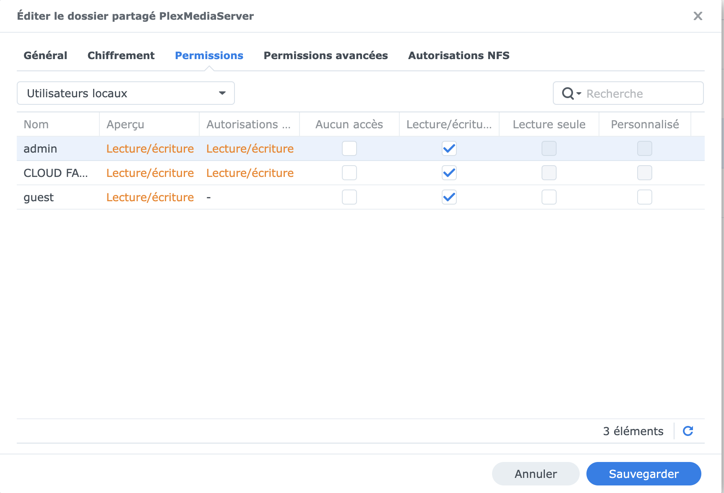Switch to the Chiffrement tab

(x=121, y=55)
